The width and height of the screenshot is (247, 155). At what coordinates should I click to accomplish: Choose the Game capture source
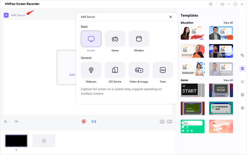pyautogui.click(x=115, y=39)
